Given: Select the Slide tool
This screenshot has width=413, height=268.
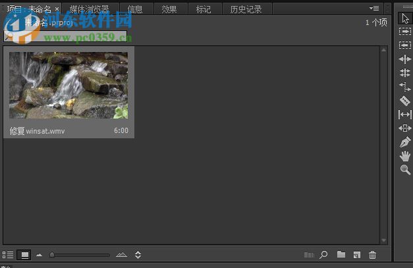Looking at the screenshot, I should 405,128.
